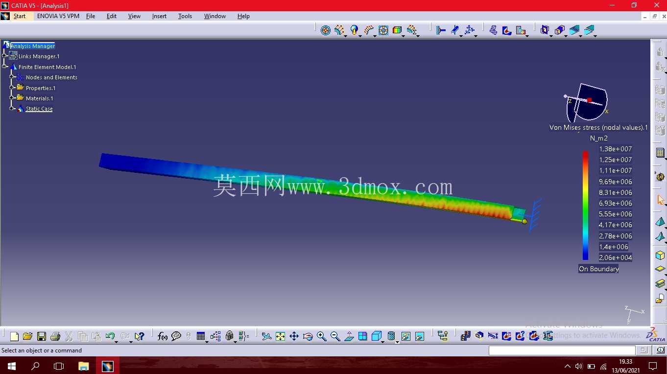The image size is (667, 374).
Task: Click the Von Mises stress legend title
Action: pyautogui.click(x=598, y=127)
